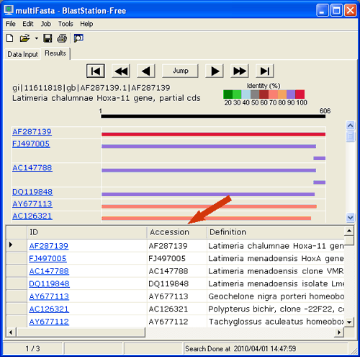The width and height of the screenshot is (360, 357).
Task: Open the File menu
Action: coord(11,24)
